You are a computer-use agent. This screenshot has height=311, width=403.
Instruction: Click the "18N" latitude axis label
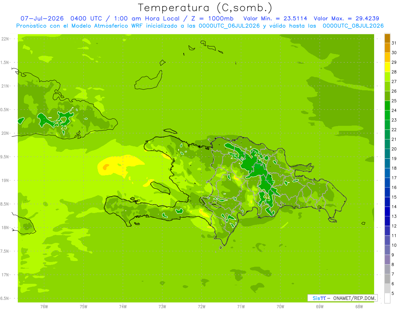tap(5, 228)
